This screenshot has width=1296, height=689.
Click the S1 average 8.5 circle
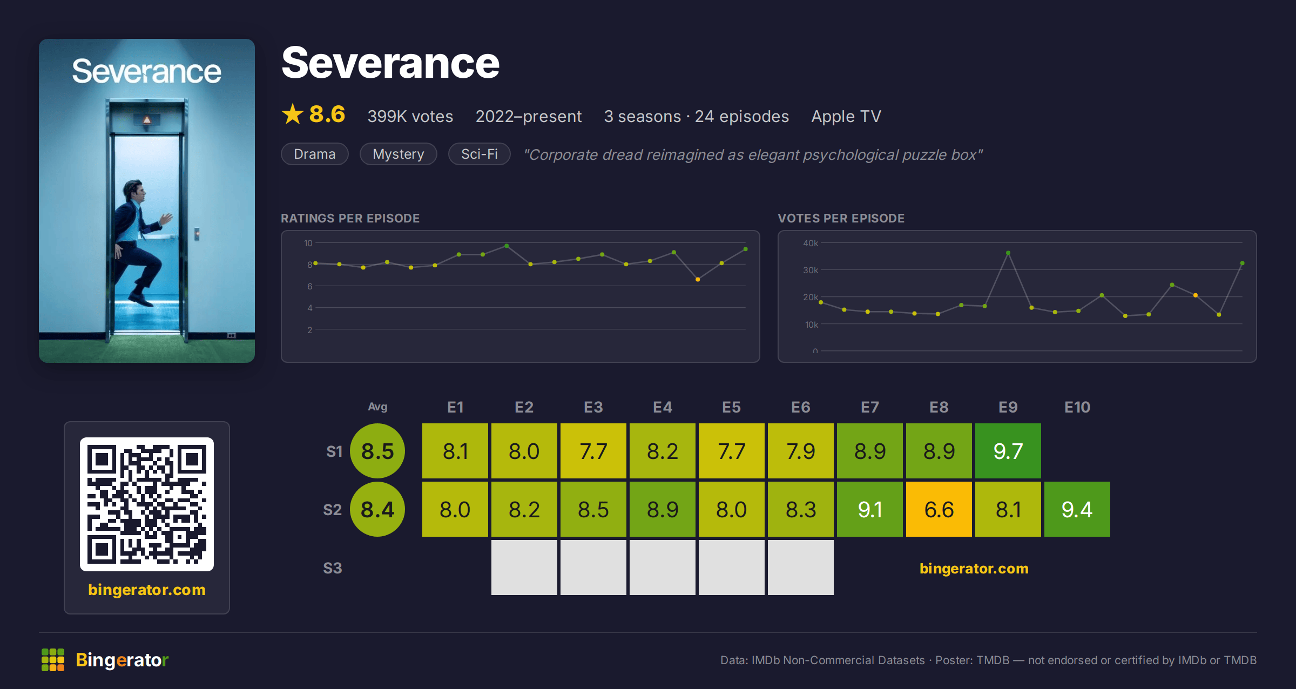pos(377,451)
